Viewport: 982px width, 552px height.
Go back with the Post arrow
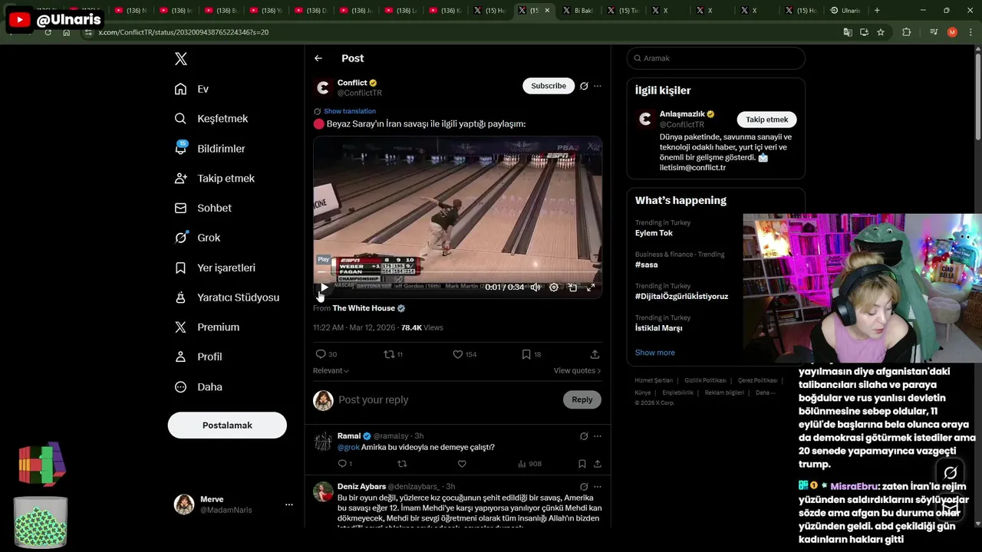[x=318, y=58]
